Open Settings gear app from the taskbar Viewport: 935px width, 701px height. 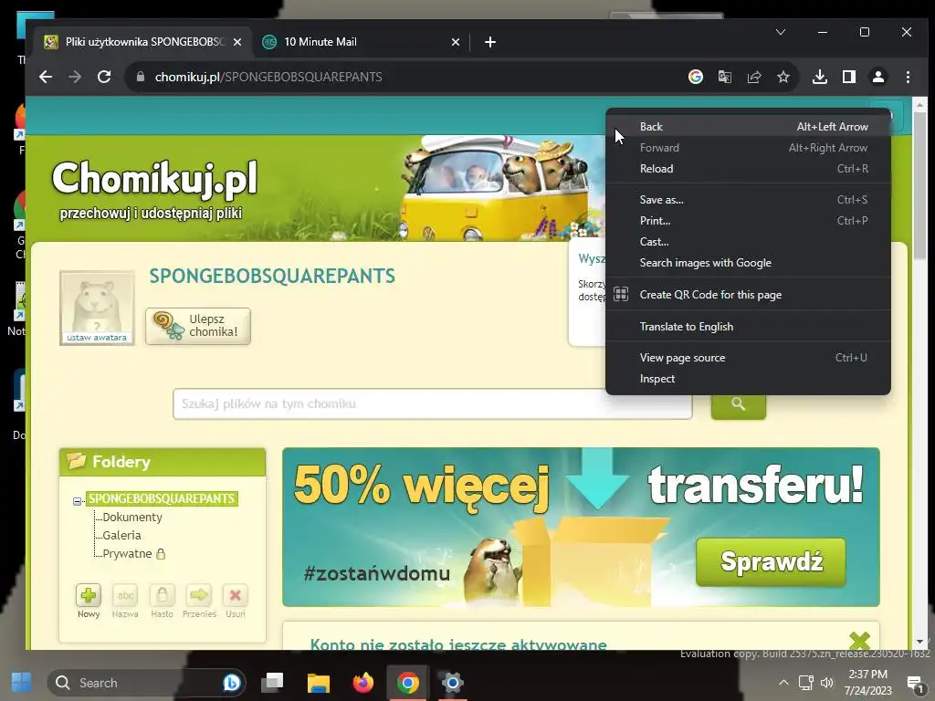point(452,682)
